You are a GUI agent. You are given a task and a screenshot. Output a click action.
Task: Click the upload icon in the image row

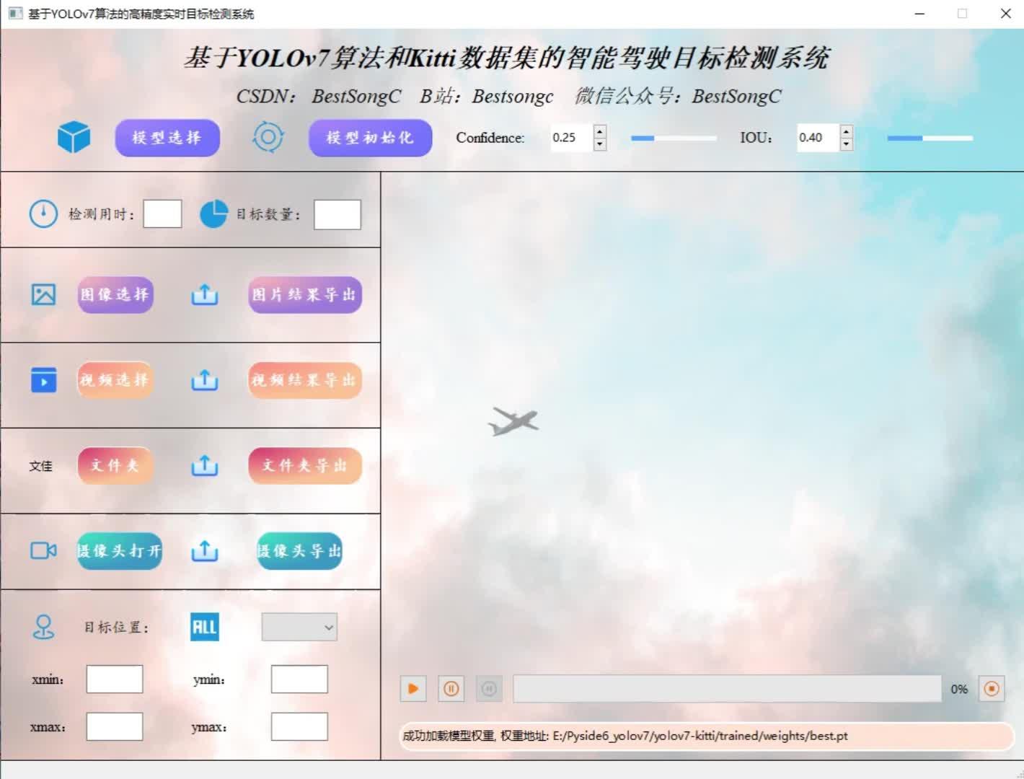(205, 294)
